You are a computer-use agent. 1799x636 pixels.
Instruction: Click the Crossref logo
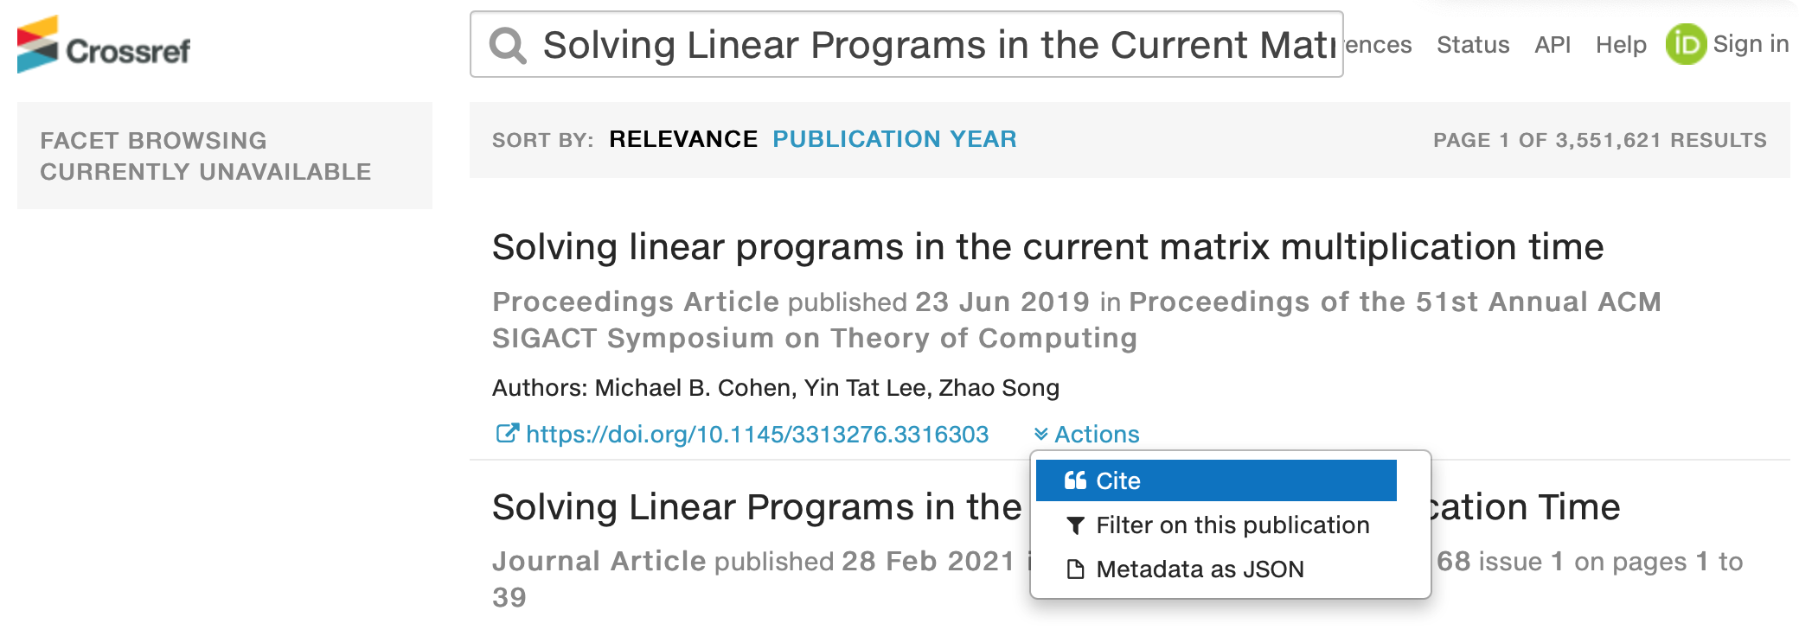(104, 45)
